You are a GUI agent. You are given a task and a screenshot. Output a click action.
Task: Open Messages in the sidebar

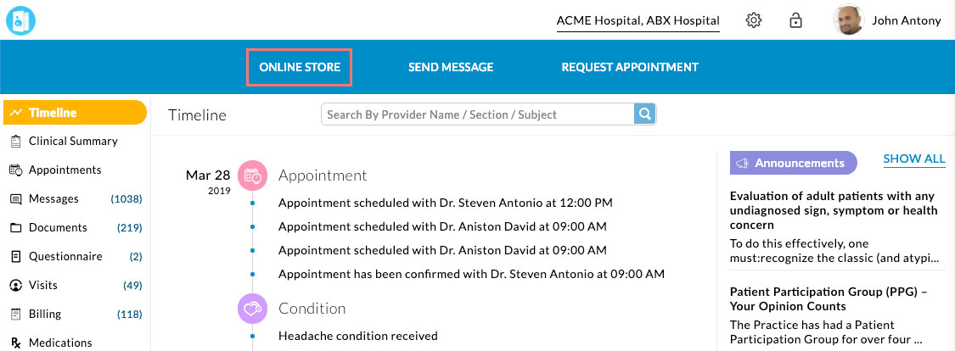[x=53, y=198]
